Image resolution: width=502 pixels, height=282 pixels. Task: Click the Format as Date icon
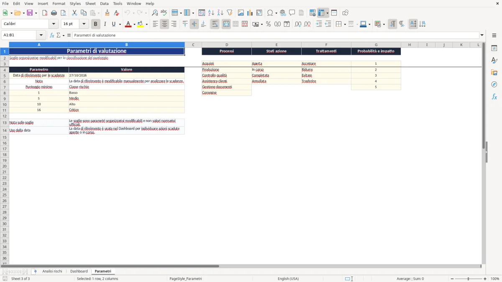287,24
